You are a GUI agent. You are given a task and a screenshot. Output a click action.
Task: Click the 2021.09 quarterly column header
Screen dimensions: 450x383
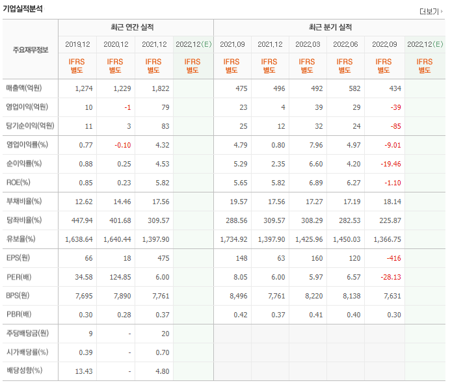(x=232, y=44)
